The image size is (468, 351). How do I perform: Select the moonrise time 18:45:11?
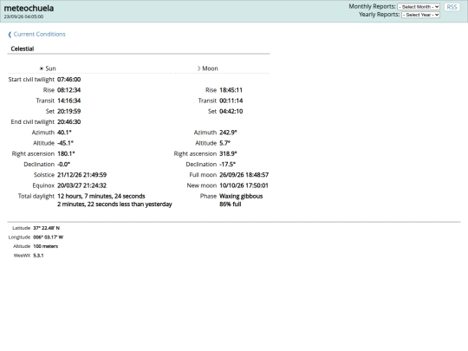(231, 90)
